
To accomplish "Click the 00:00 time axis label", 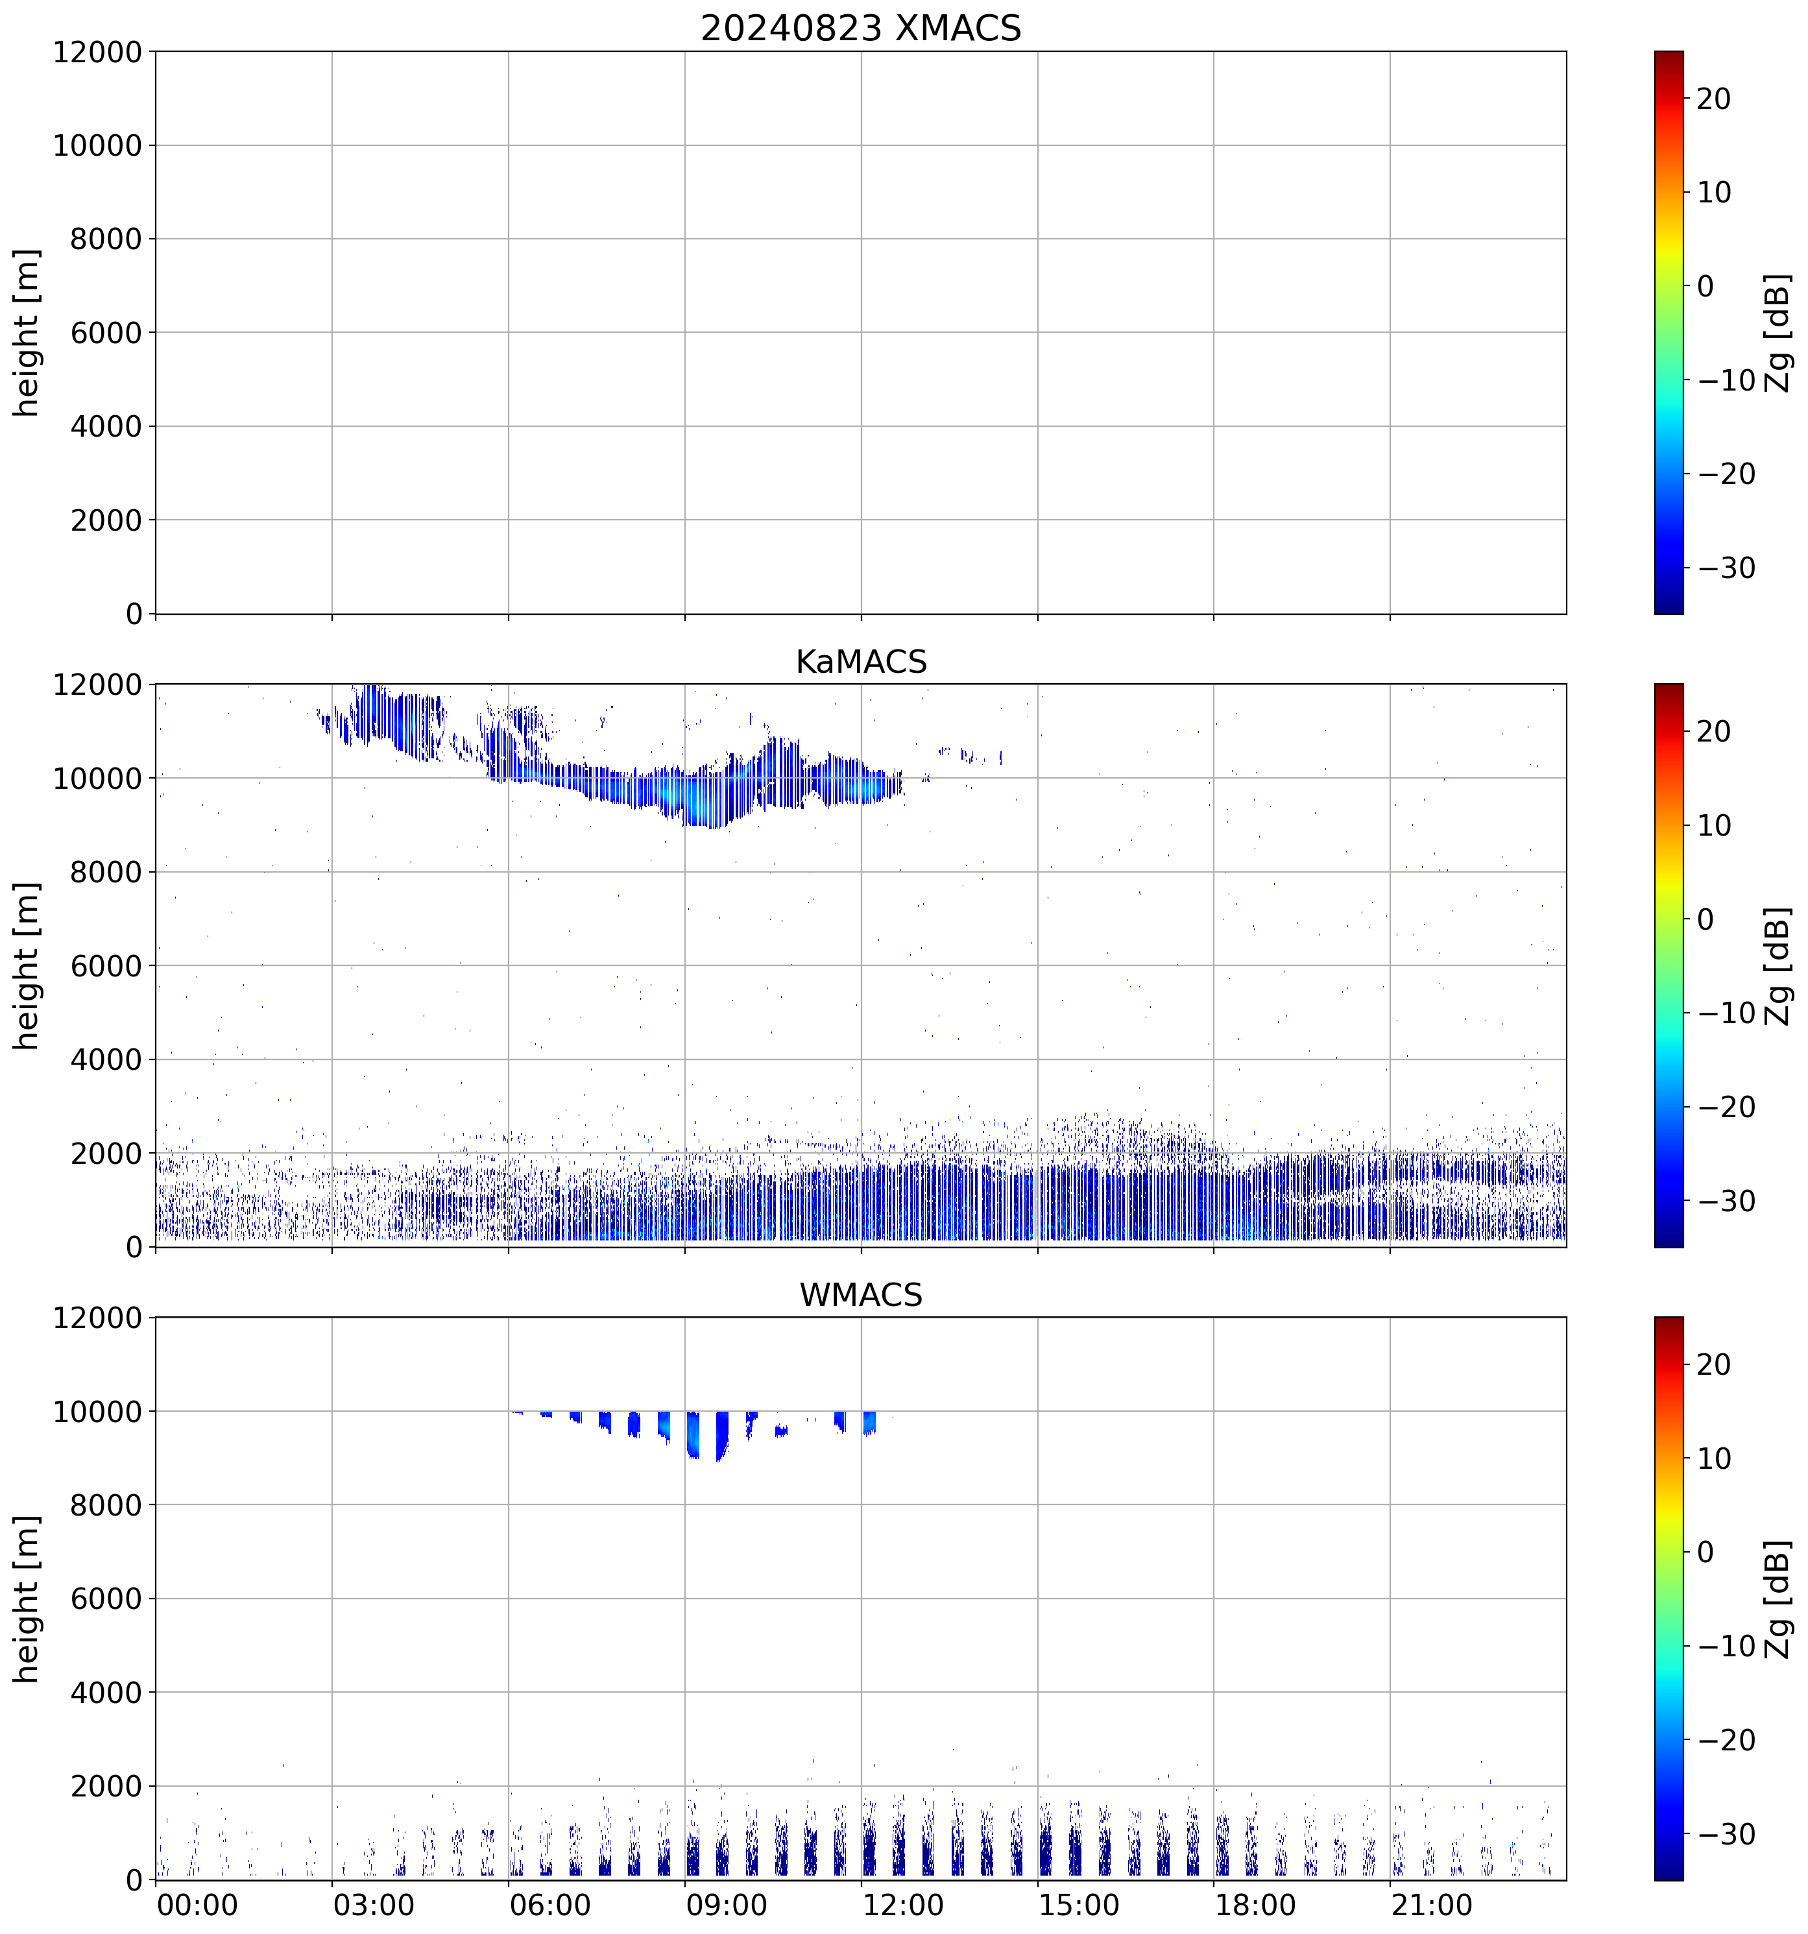I will [197, 1905].
